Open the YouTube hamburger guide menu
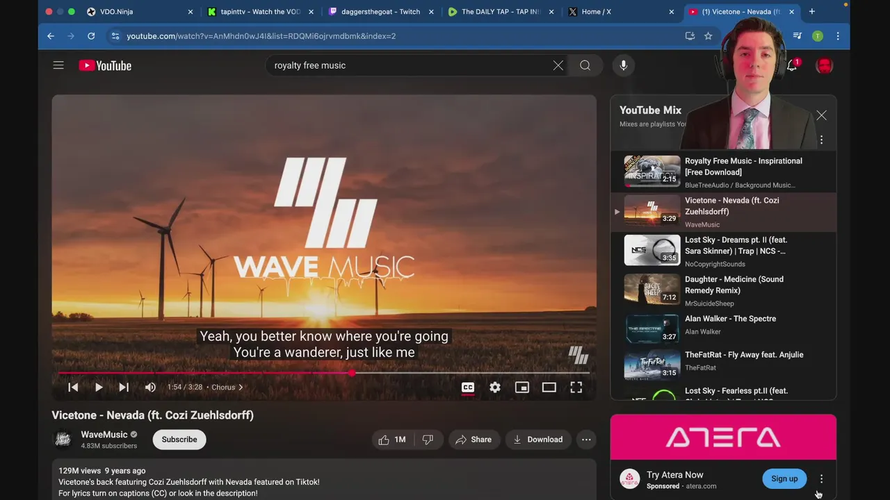Viewport: 890px width, 500px height. [x=58, y=65]
